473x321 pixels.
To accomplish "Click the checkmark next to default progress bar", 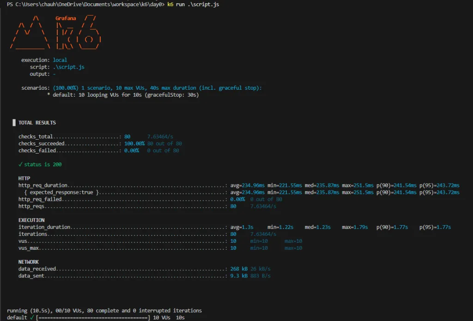I will [x=31, y=318].
